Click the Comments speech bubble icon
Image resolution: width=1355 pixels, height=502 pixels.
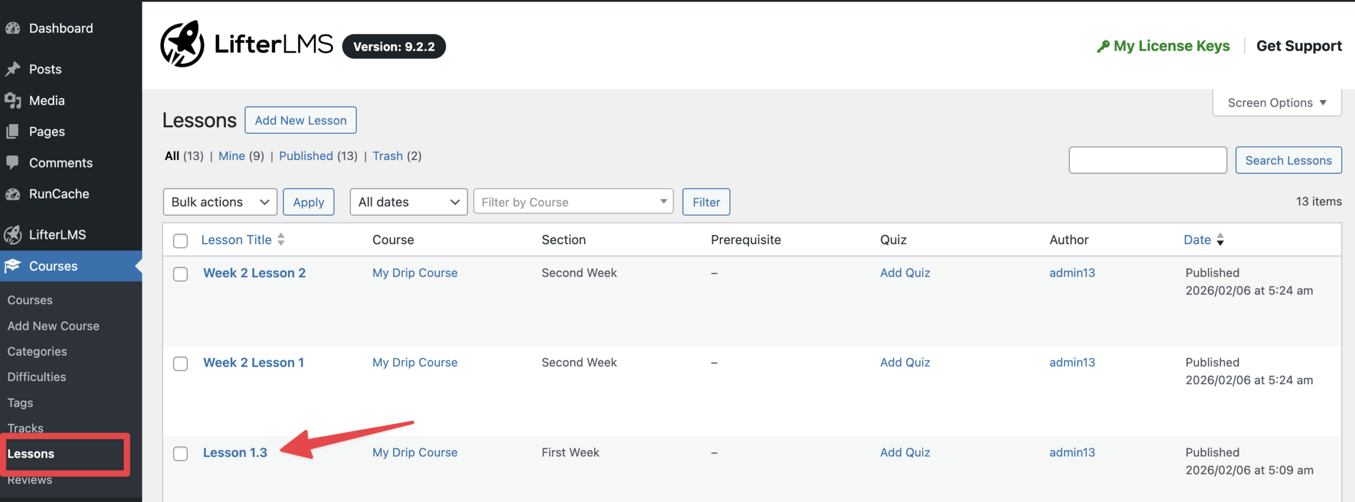coord(13,163)
